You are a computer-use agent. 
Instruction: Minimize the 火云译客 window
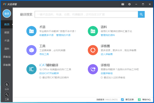tap(136, 4)
